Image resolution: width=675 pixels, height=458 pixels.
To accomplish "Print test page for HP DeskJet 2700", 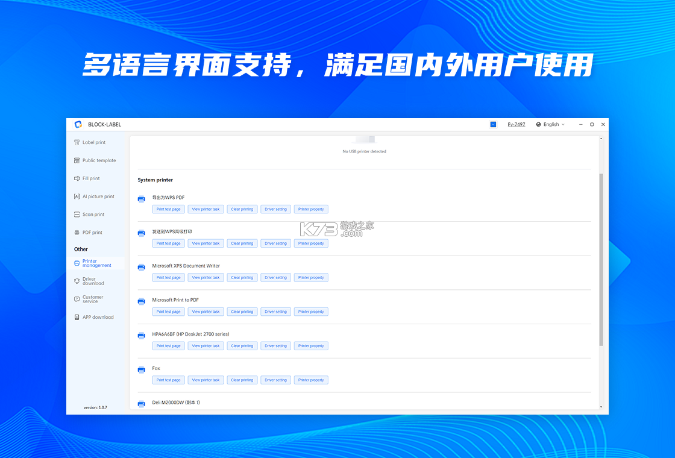I will [168, 346].
